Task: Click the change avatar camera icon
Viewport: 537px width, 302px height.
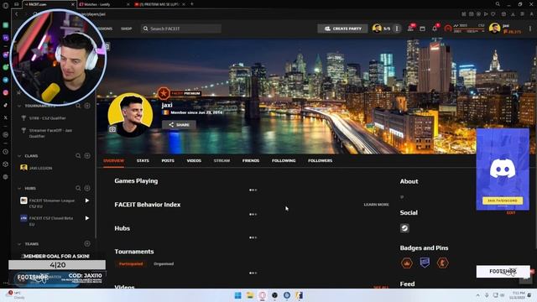Action: tap(112, 129)
